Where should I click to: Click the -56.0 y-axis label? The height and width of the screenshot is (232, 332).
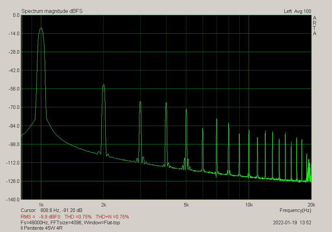click(x=14, y=89)
